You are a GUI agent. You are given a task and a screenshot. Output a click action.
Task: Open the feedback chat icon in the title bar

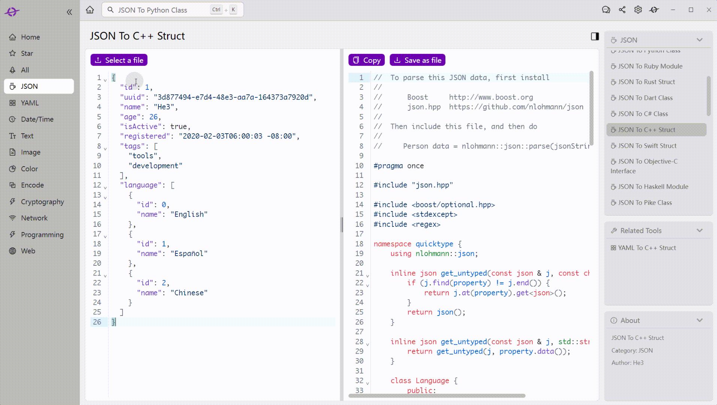click(x=606, y=10)
